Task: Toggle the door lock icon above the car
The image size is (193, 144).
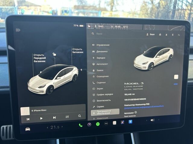Action: 54,54
